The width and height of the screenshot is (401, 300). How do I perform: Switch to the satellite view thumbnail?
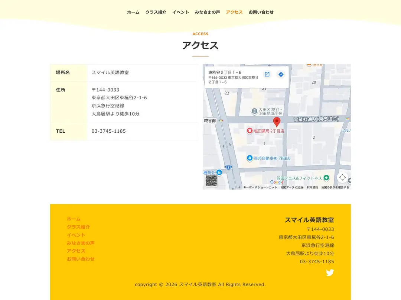[x=212, y=181]
